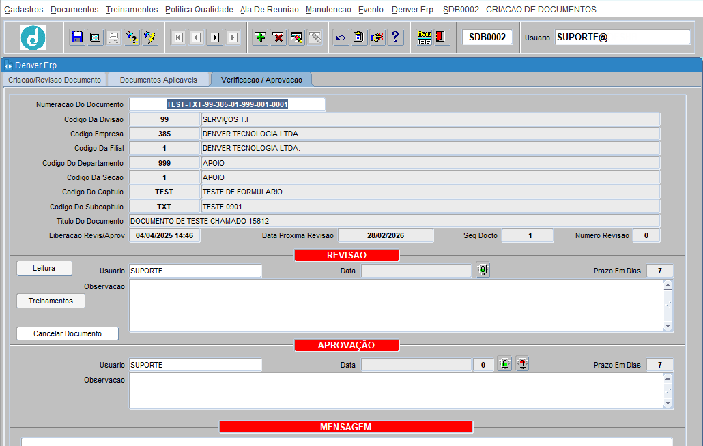703x446 pixels.
Task: Click the Codigo Do Subcapitulo TXT field
Action: click(164, 207)
